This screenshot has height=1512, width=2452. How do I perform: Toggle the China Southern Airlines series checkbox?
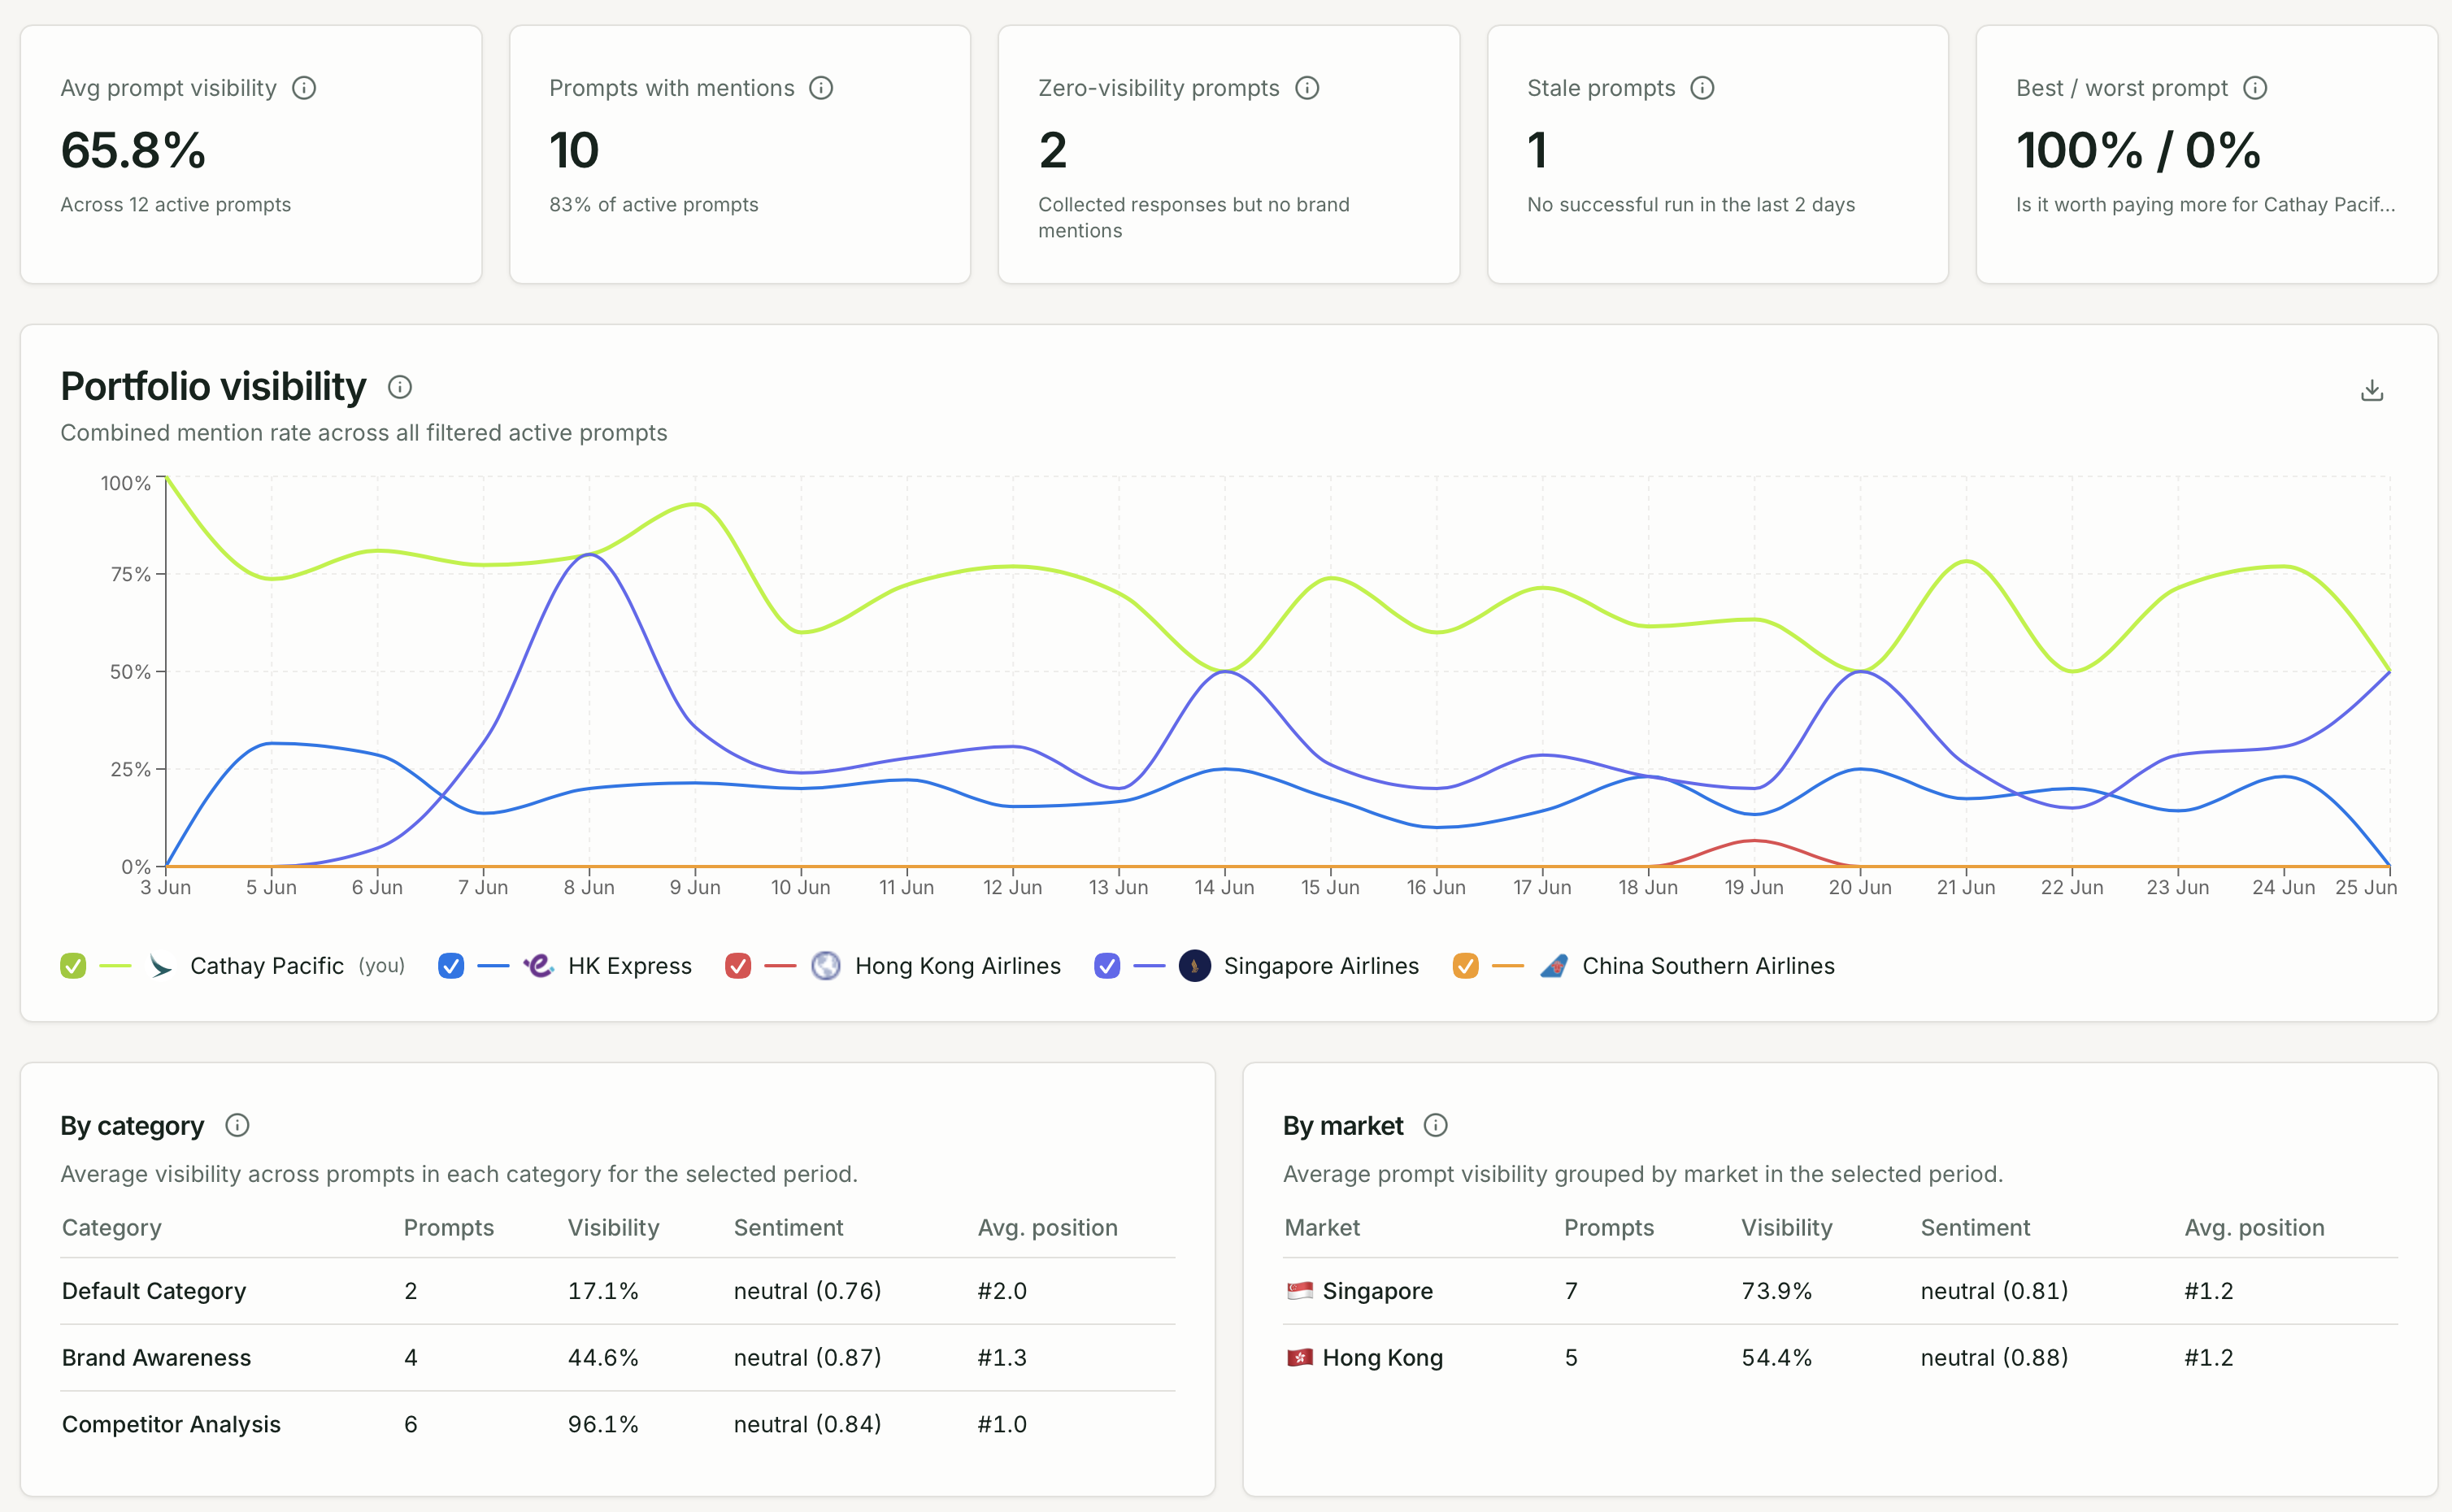click(1466, 966)
